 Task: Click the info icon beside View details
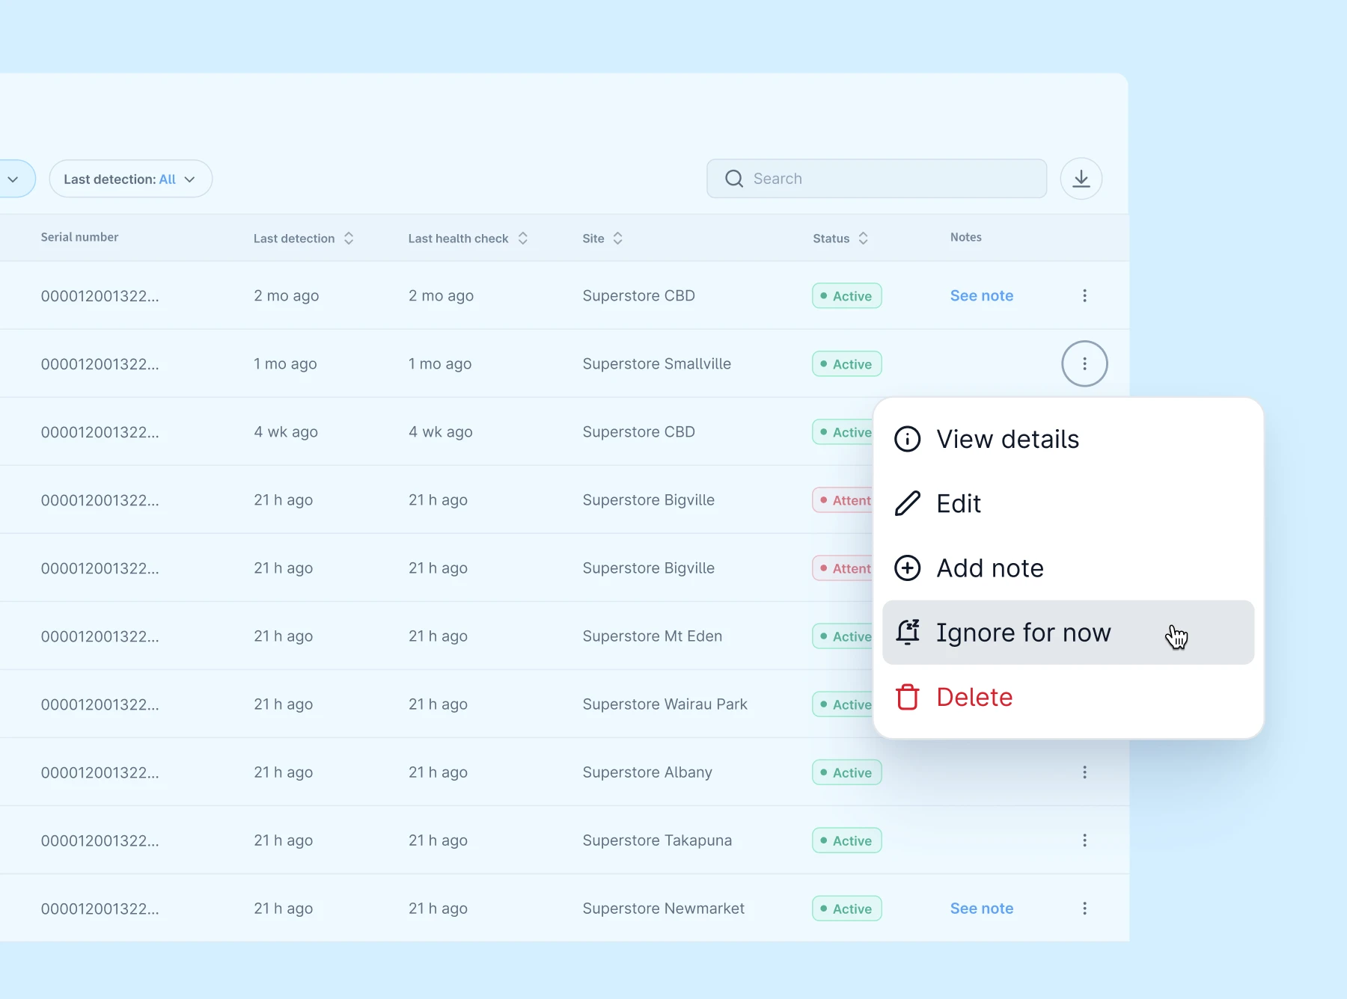point(908,439)
